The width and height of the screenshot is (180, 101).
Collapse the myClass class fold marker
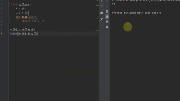click(x=8, y=4)
